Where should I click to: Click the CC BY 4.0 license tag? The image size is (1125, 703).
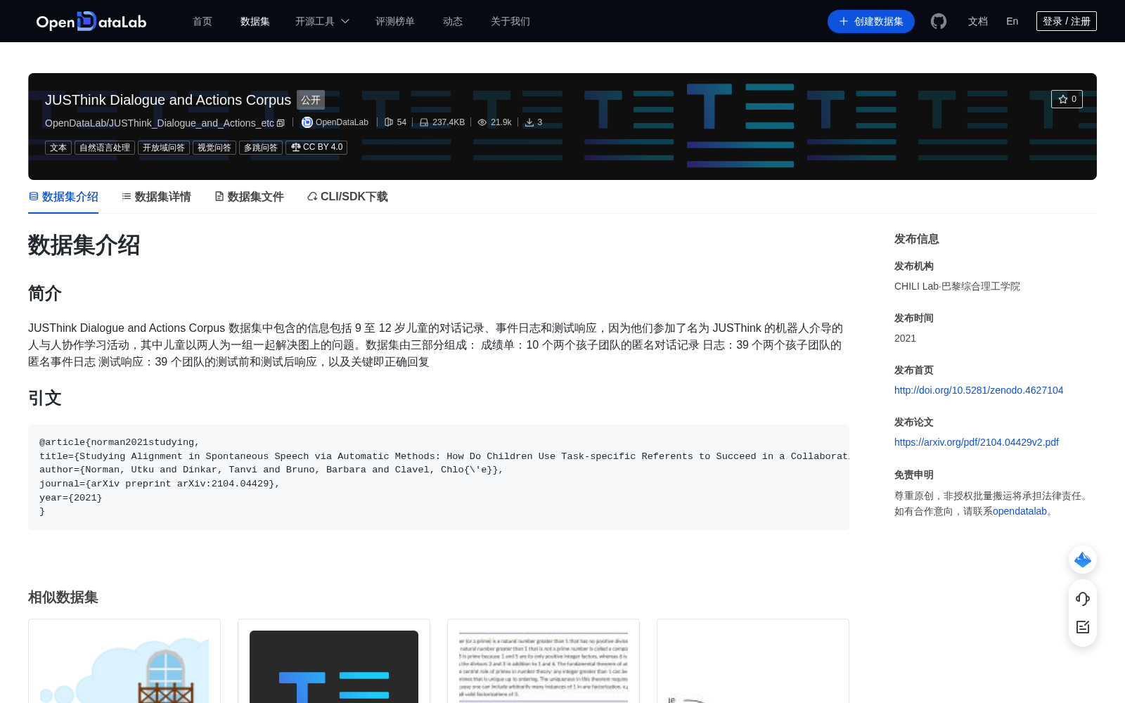(x=316, y=148)
